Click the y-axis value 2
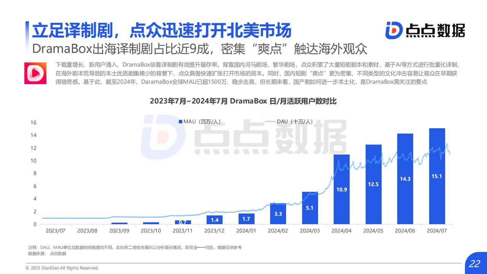Screen dimensions: 487x274 pyautogui.click(x=35, y=212)
